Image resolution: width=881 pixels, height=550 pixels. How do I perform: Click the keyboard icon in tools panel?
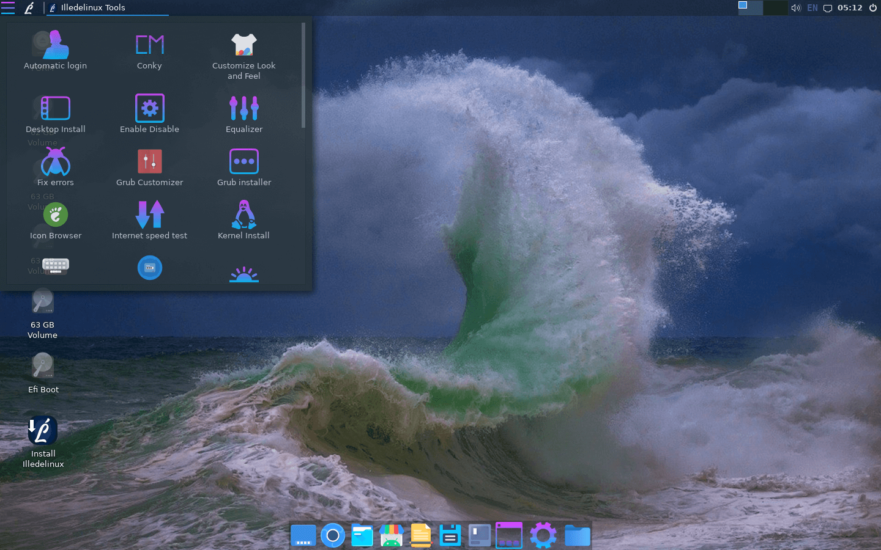tap(56, 266)
